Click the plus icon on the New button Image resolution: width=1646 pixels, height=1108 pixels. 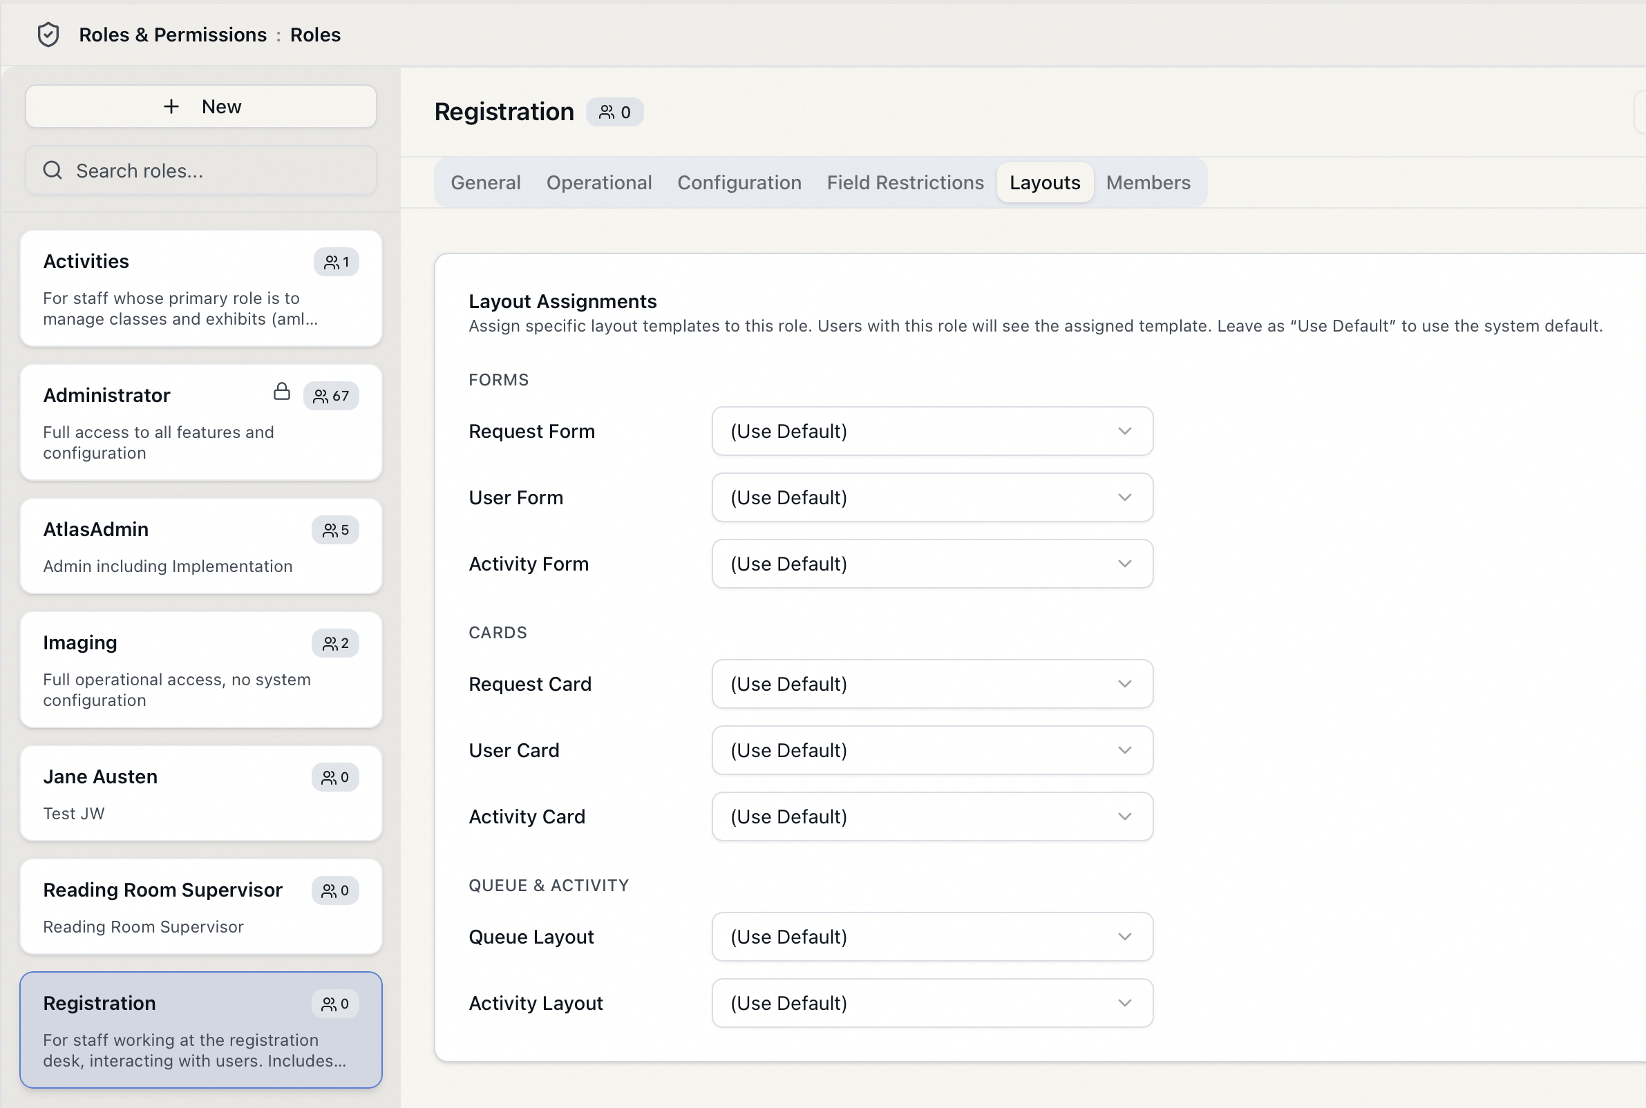[x=171, y=106]
